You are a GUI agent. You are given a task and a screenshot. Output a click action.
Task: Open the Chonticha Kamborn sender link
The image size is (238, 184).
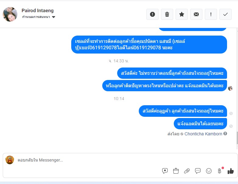(x=203, y=134)
